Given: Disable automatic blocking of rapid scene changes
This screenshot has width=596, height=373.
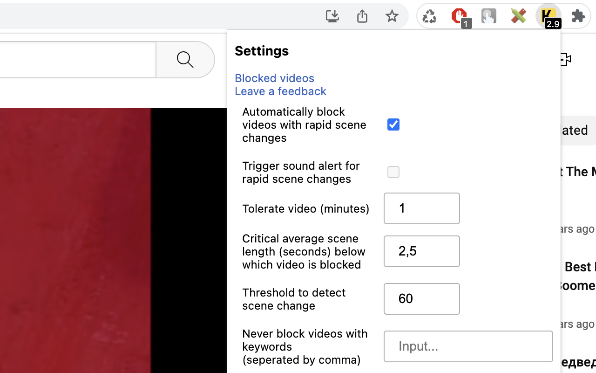Looking at the screenshot, I should [393, 124].
